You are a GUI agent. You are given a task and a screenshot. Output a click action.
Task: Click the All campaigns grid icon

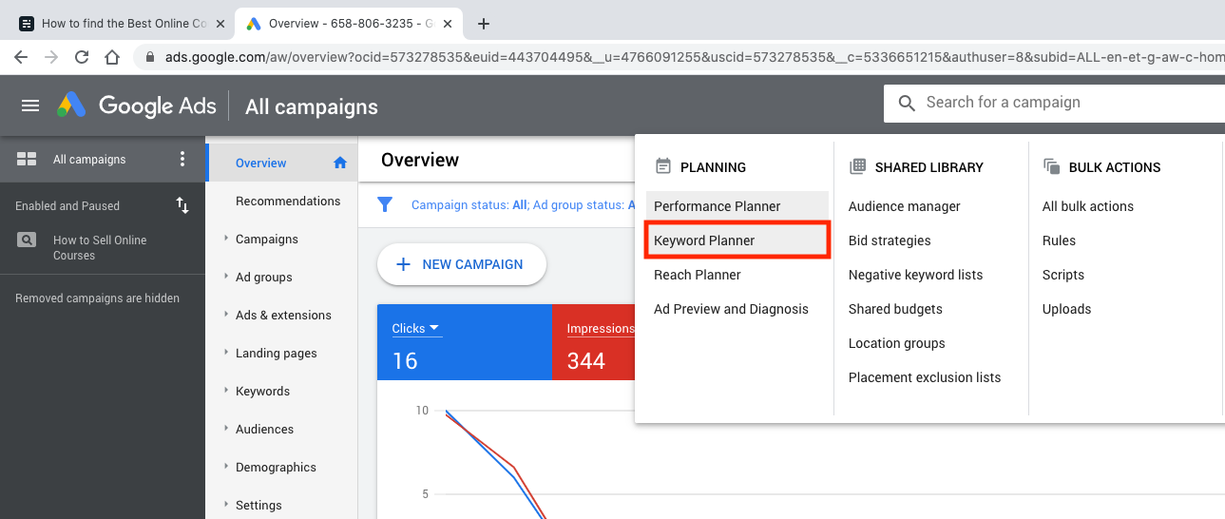tap(27, 160)
